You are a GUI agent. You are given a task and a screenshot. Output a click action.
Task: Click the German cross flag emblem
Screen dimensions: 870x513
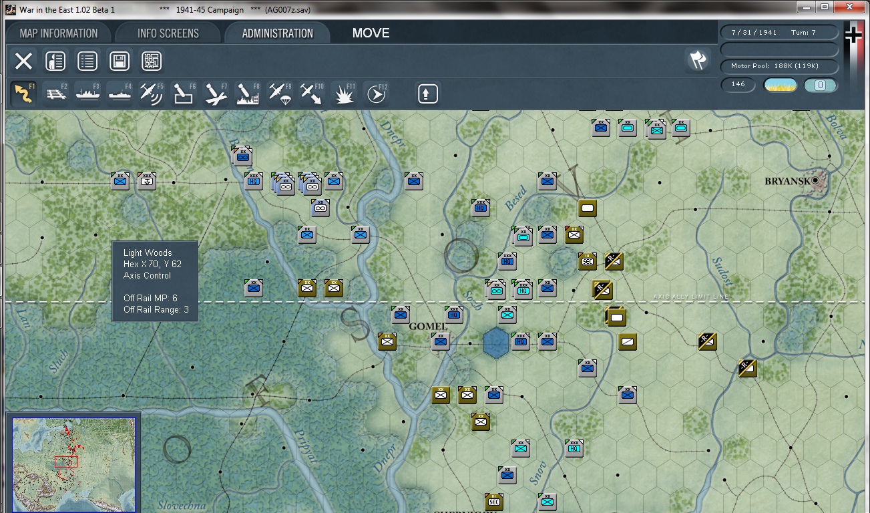853,35
